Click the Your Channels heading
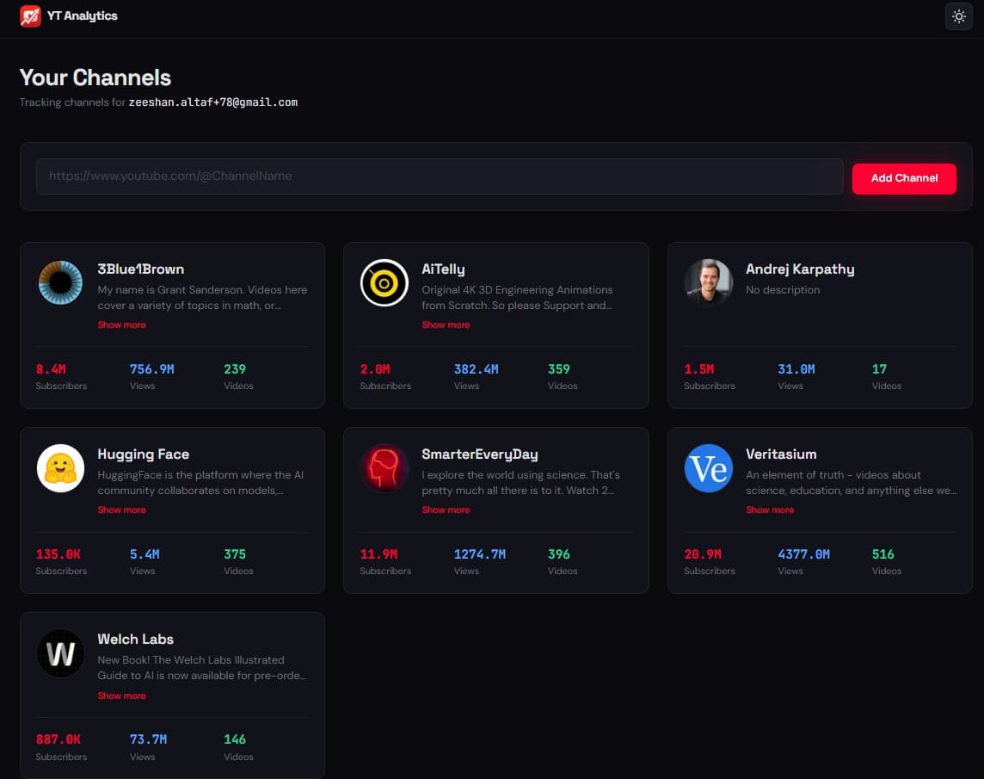The height and width of the screenshot is (779, 984). 95,77
